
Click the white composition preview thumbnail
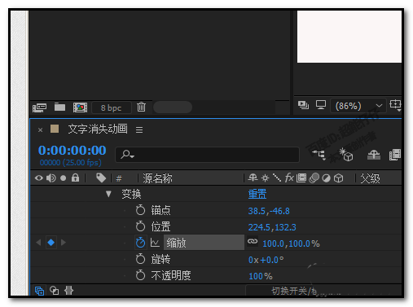click(349, 37)
